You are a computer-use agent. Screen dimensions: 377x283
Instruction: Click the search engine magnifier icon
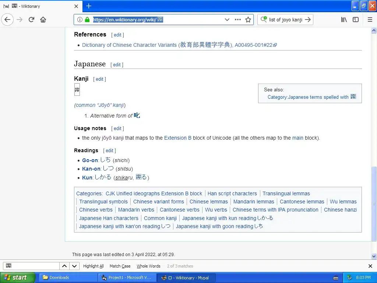point(264,19)
